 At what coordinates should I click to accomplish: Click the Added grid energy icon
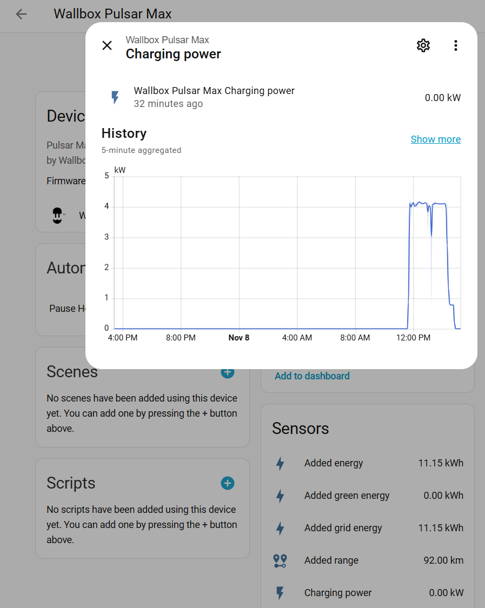tap(280, 529)
